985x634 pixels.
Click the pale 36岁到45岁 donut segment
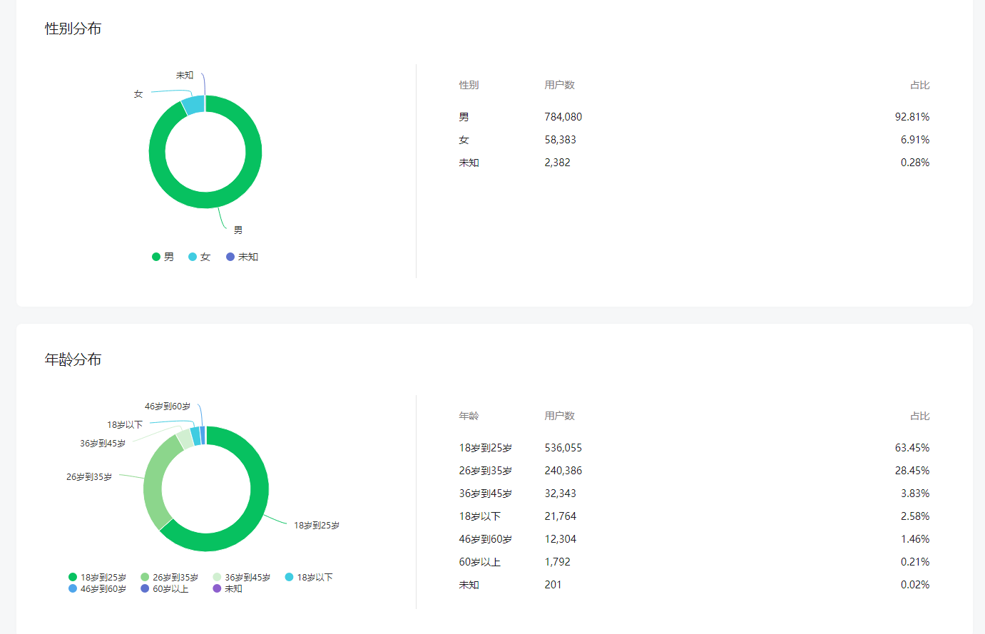(x=184, y=439)
